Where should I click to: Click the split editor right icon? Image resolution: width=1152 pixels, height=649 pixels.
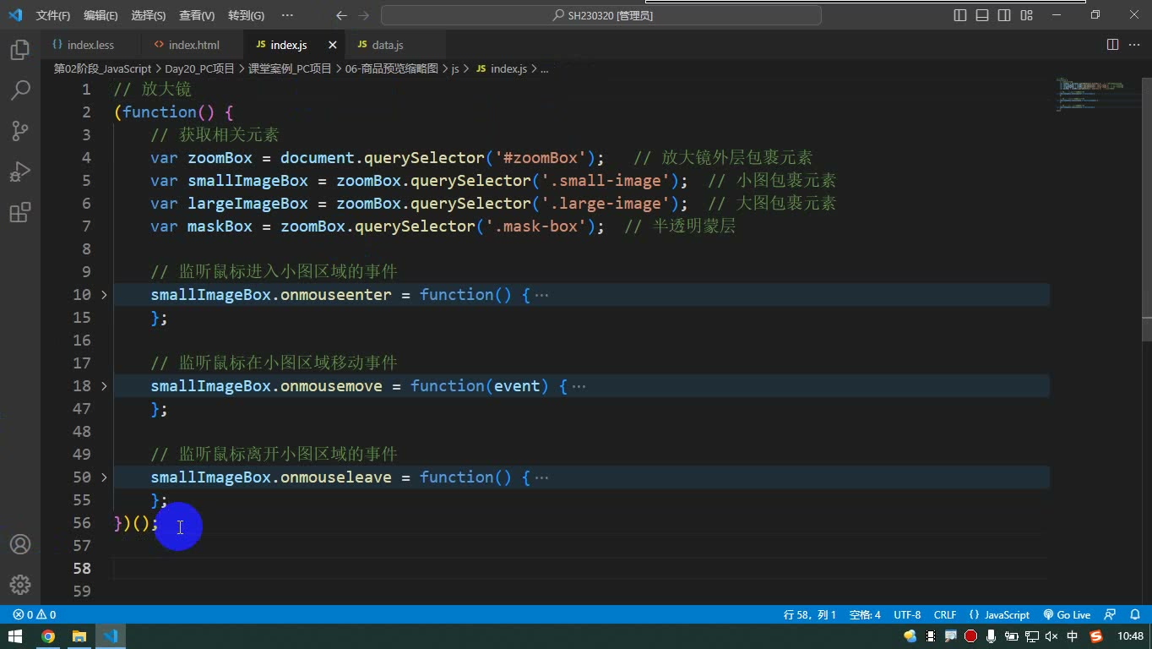point(1113,45)
